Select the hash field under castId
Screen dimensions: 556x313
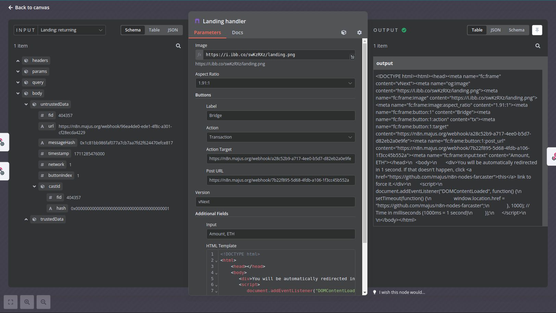point(58,208)
